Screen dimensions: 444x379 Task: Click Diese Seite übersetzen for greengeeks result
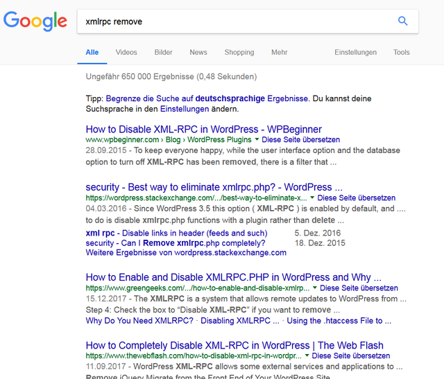pyautogui.click(x=359, y=288)
